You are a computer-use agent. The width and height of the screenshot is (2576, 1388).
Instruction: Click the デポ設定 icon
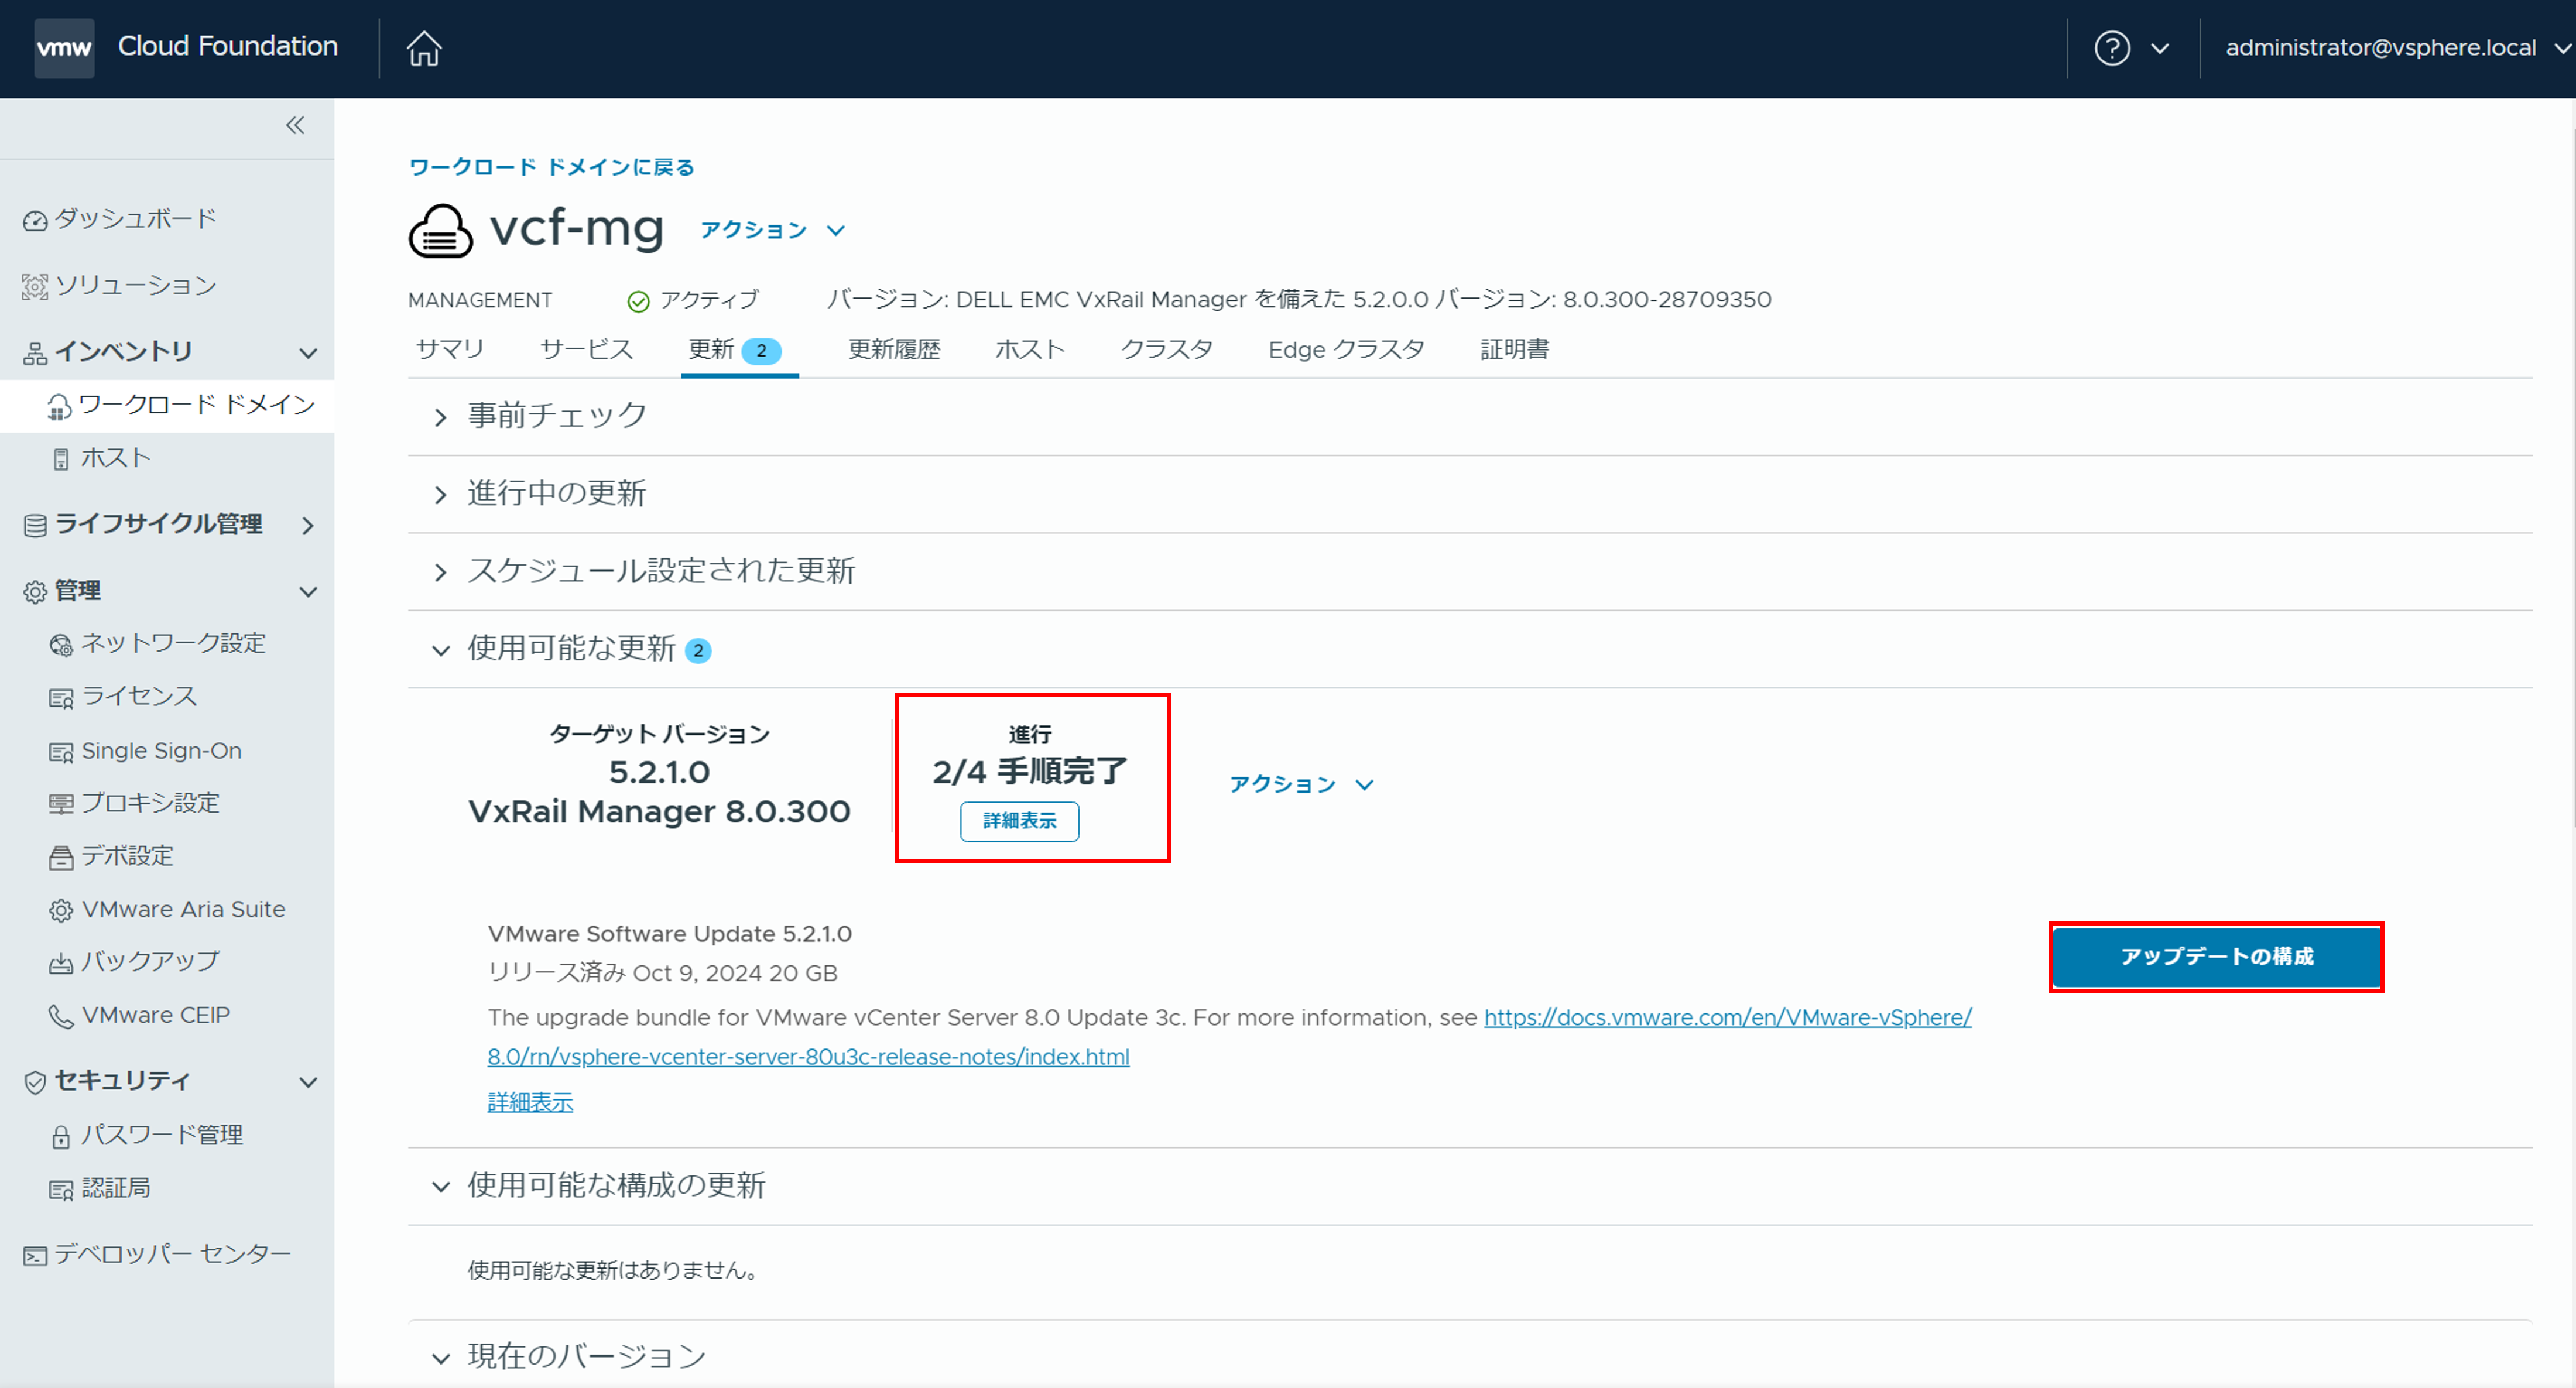pos(61,857)
